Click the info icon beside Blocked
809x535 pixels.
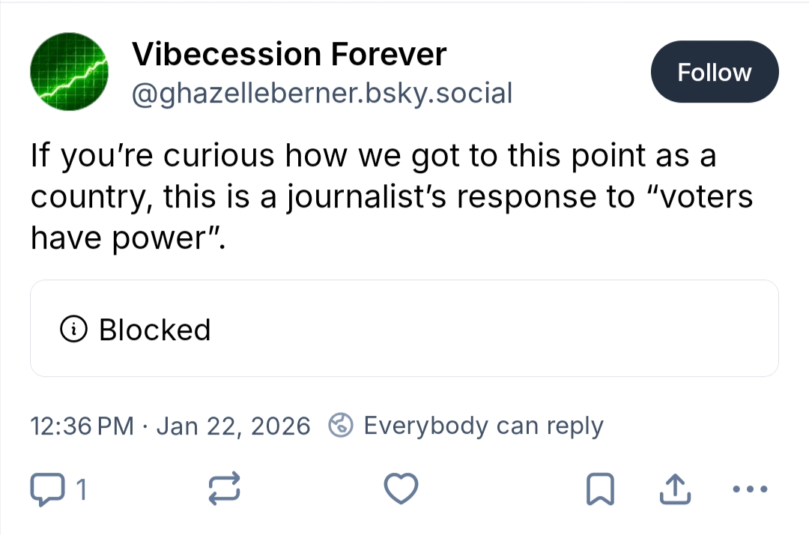coord(74,330)
